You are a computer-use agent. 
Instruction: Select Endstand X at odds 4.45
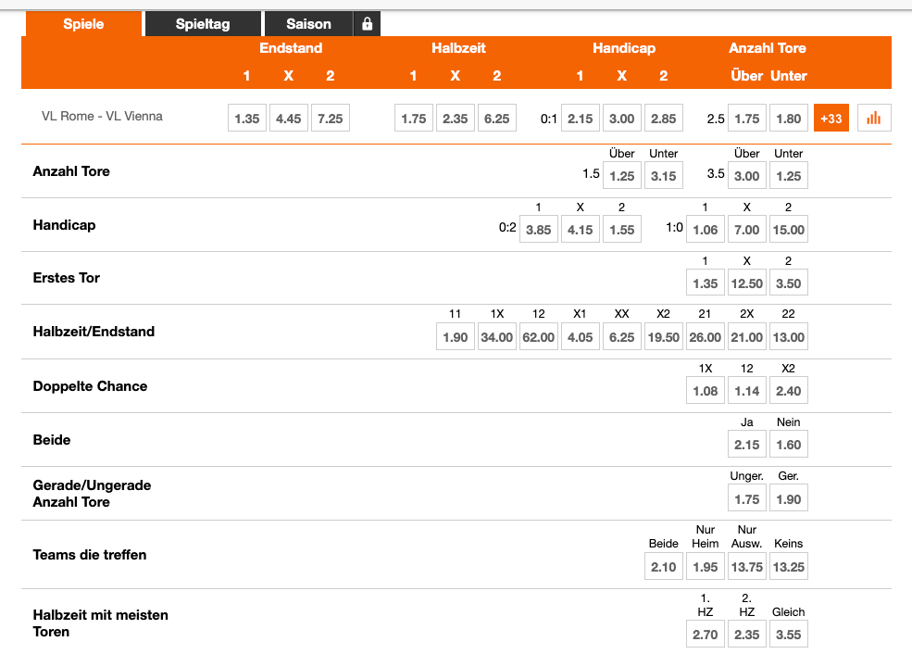288,118
